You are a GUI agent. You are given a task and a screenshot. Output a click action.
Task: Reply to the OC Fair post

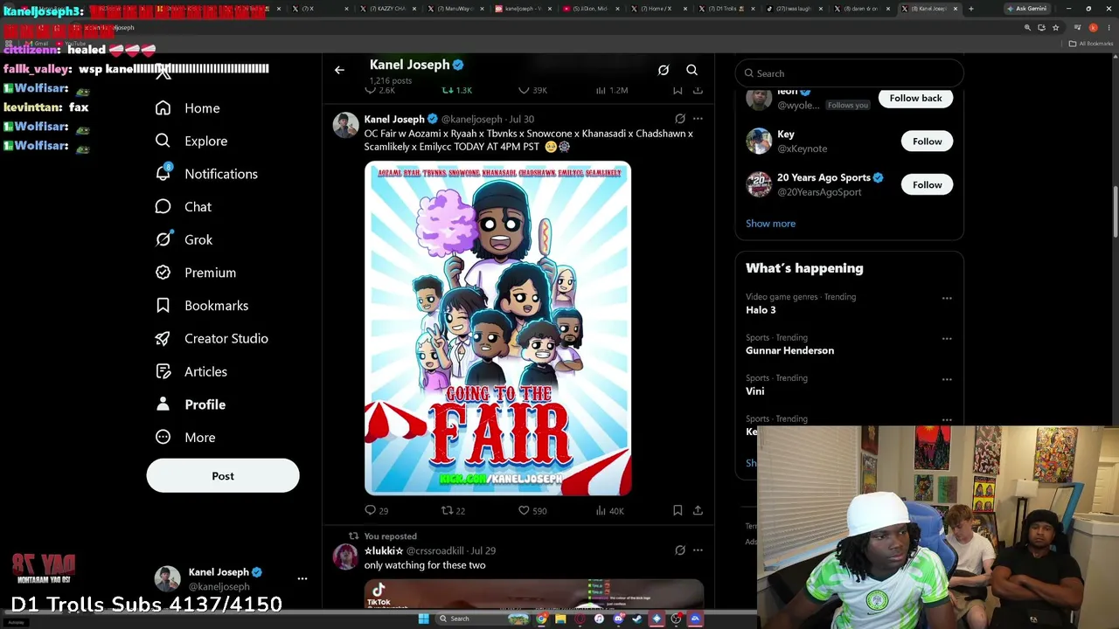click(371, 510)
